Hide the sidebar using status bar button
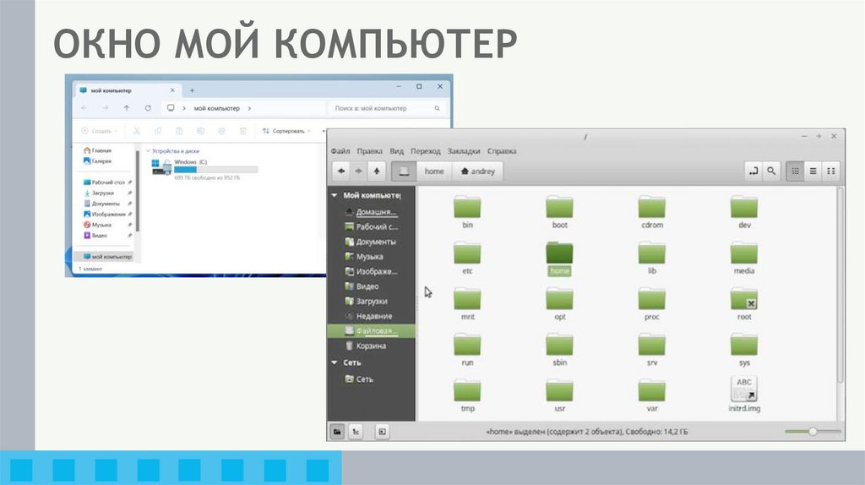Screen dimensions: 865x485 click(x=382, y=432)
